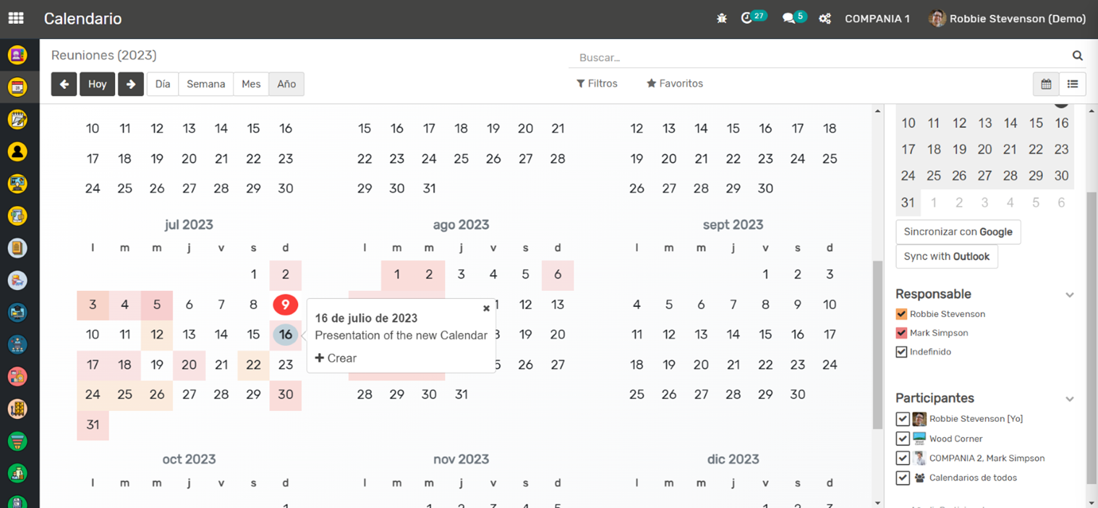Open the apps grid menu

[16, 19]
